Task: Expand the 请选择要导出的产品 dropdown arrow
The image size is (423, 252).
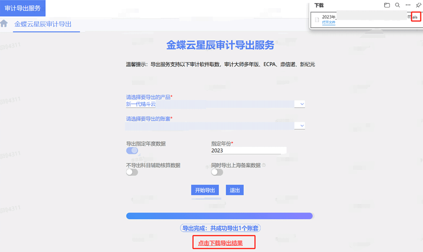Action: tap(302, 104)
